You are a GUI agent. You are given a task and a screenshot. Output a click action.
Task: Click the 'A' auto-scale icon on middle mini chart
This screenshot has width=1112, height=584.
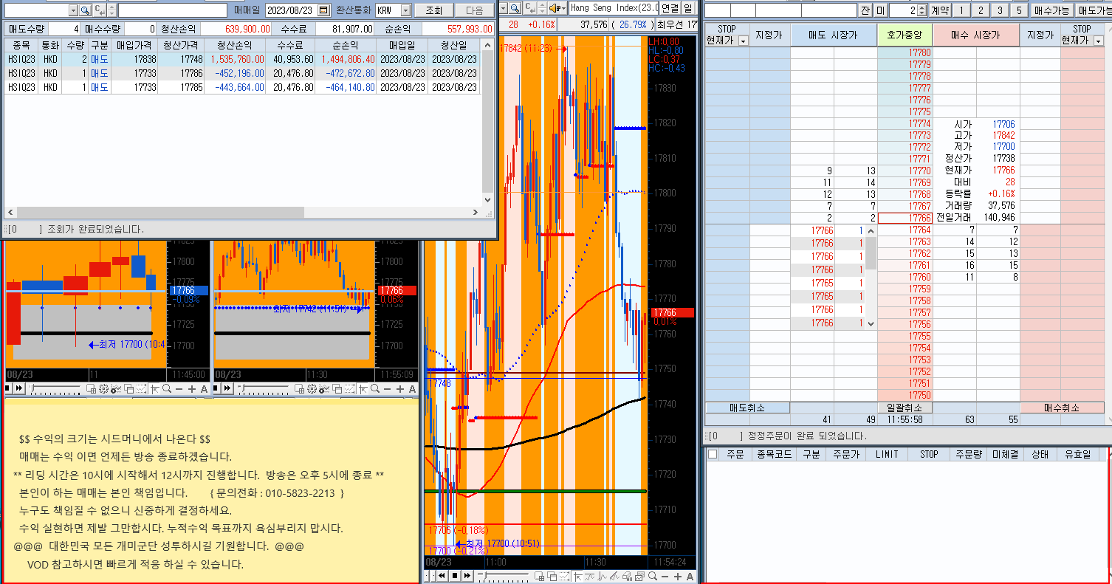[412, 389]
